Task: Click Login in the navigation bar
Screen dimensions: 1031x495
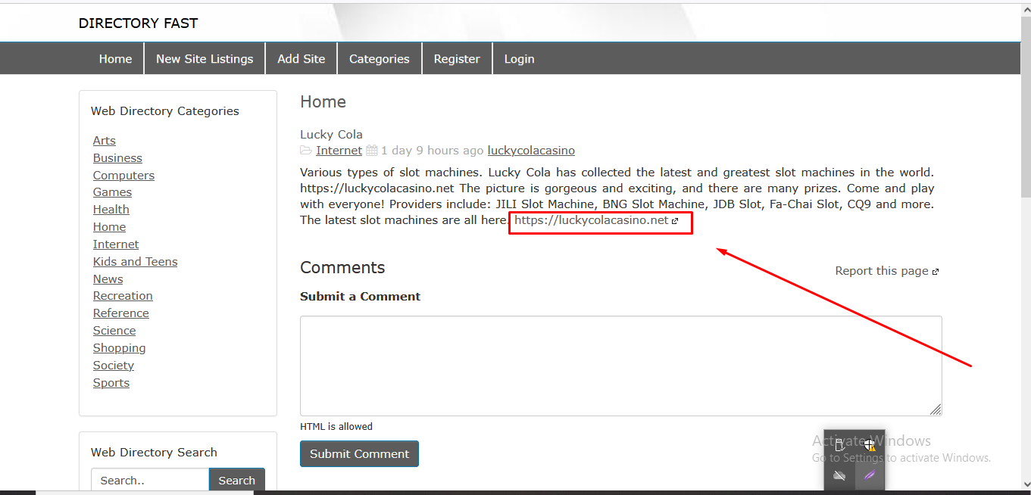Action: pyautogui.click(x=519, y=58)
